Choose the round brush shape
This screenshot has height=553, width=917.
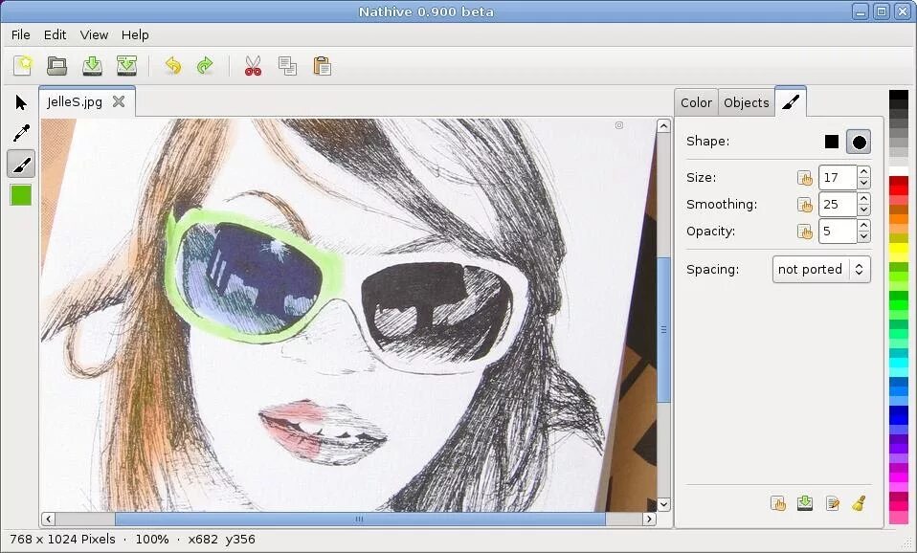[859, 142]
